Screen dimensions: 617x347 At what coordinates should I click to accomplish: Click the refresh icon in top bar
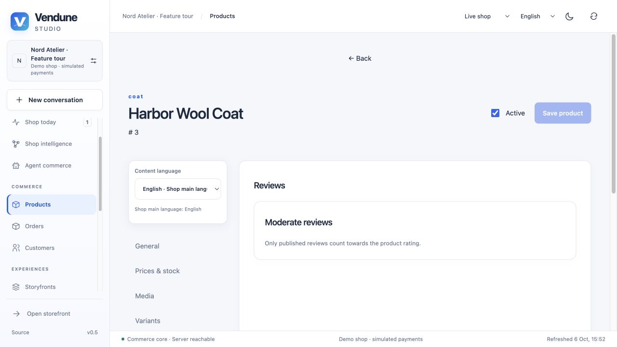point(594,16)
